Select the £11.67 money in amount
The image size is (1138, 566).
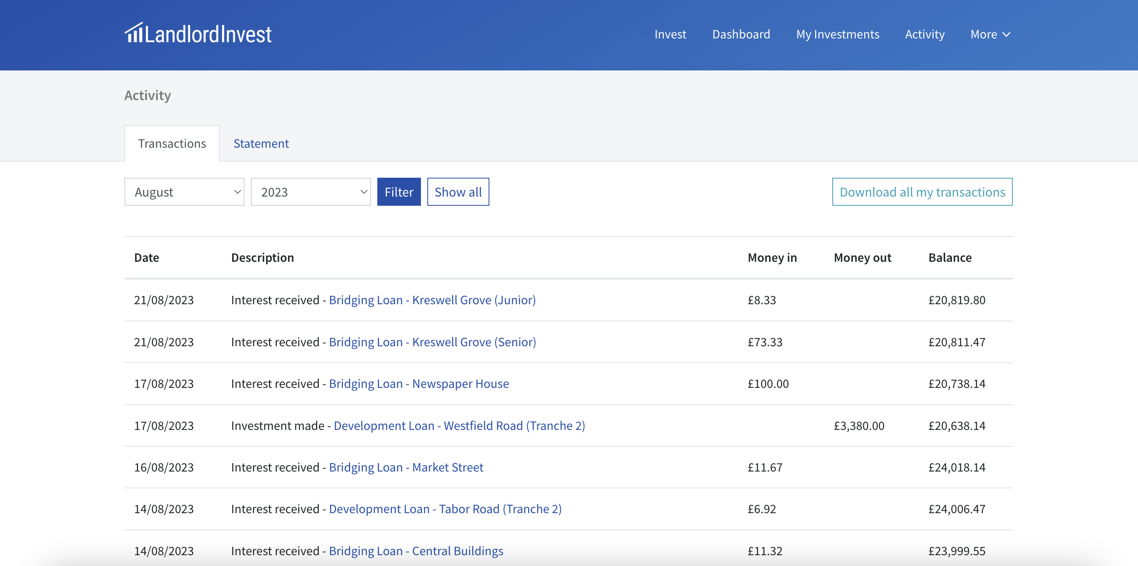[x=765, y=467]
